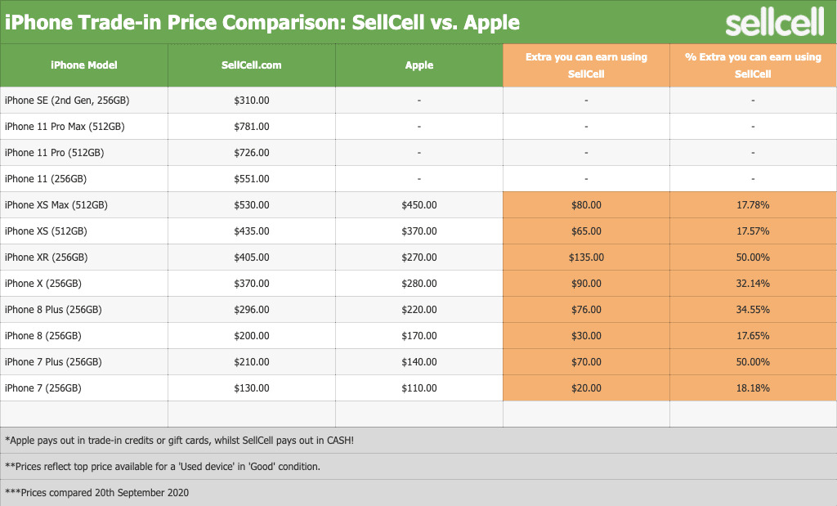
Task: Click the 18.18% cell for iPhone 7
Action: click(753, 388)
